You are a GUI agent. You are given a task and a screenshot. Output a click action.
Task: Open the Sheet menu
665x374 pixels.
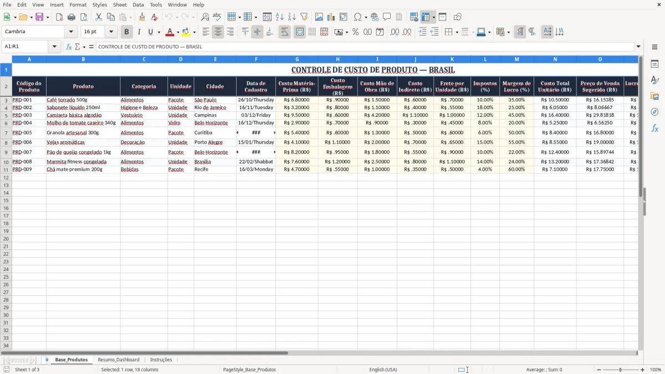(x=120, y=4)
